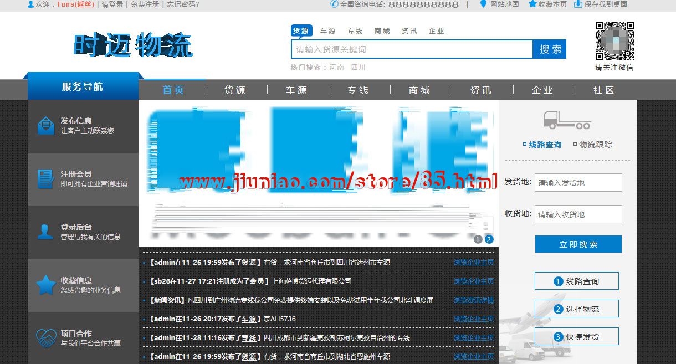676x364 pixels.
Task: Click the 发布信息 envelope icon
Action: (x=45, y=126)
